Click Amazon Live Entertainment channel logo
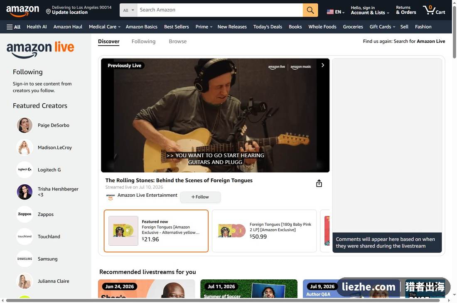 (x=110, y=197)
